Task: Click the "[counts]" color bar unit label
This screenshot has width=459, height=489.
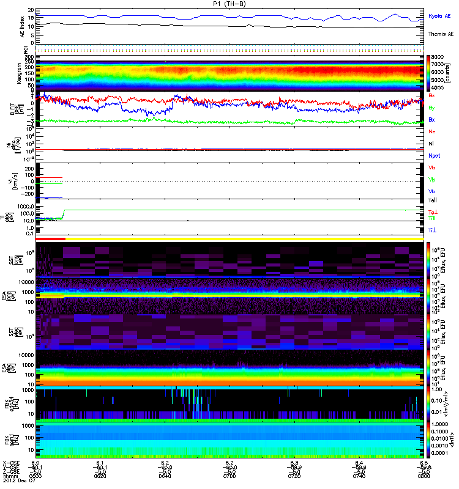Action: [448, 73]
